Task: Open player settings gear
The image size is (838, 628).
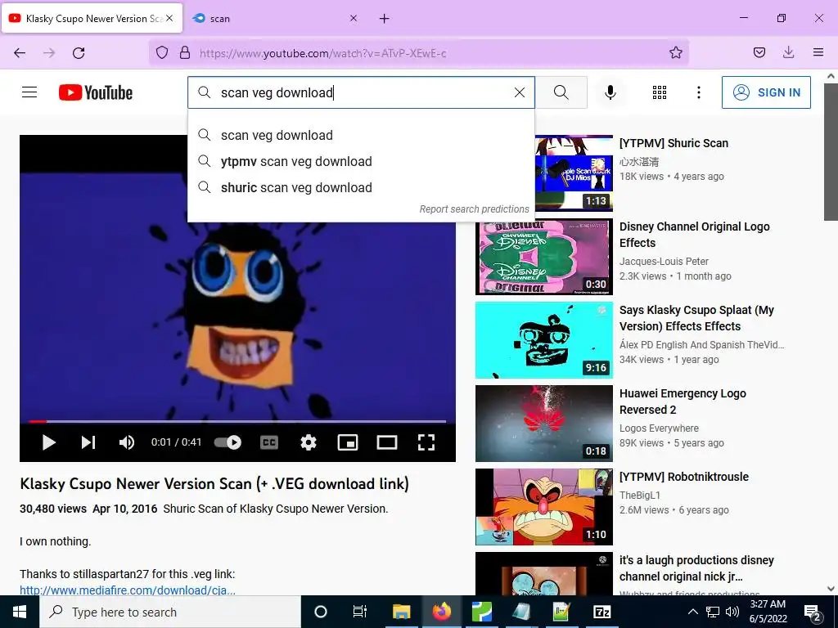Action: coord(309,442)
